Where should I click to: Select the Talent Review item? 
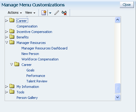[x=37, y=81]
